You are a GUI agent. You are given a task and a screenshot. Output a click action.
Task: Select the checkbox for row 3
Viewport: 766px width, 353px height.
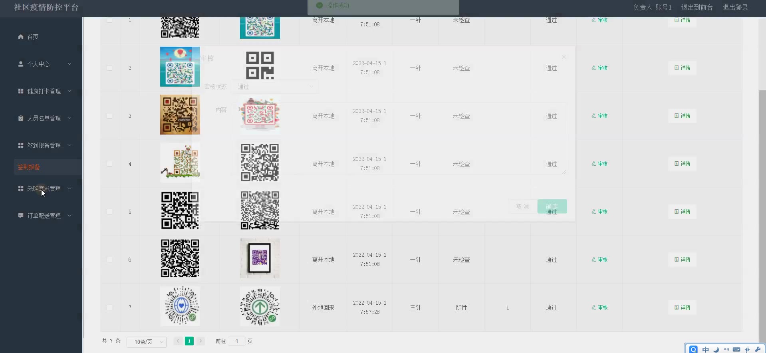(x=109, y=116)
